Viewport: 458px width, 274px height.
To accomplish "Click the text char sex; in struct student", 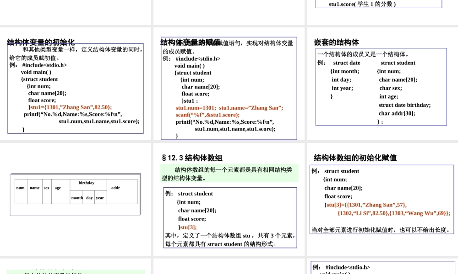I will click(391, 88).
